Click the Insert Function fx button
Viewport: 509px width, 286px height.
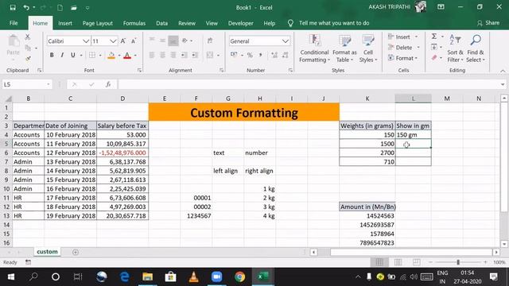(108, 84)
